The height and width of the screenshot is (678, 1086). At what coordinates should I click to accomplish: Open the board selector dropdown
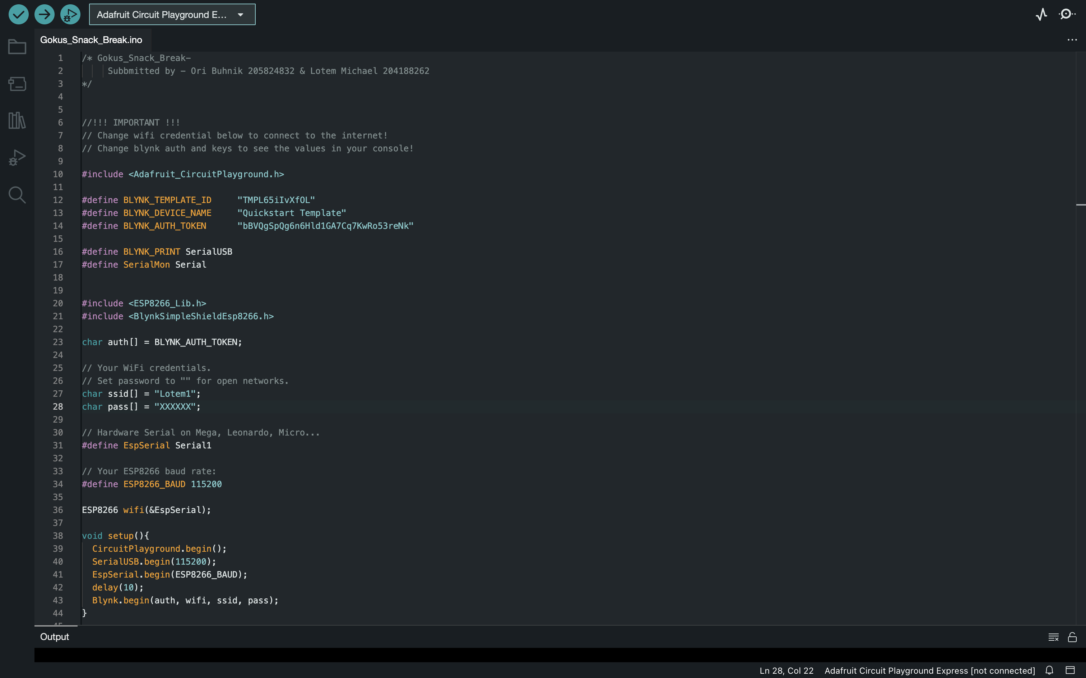172,14
